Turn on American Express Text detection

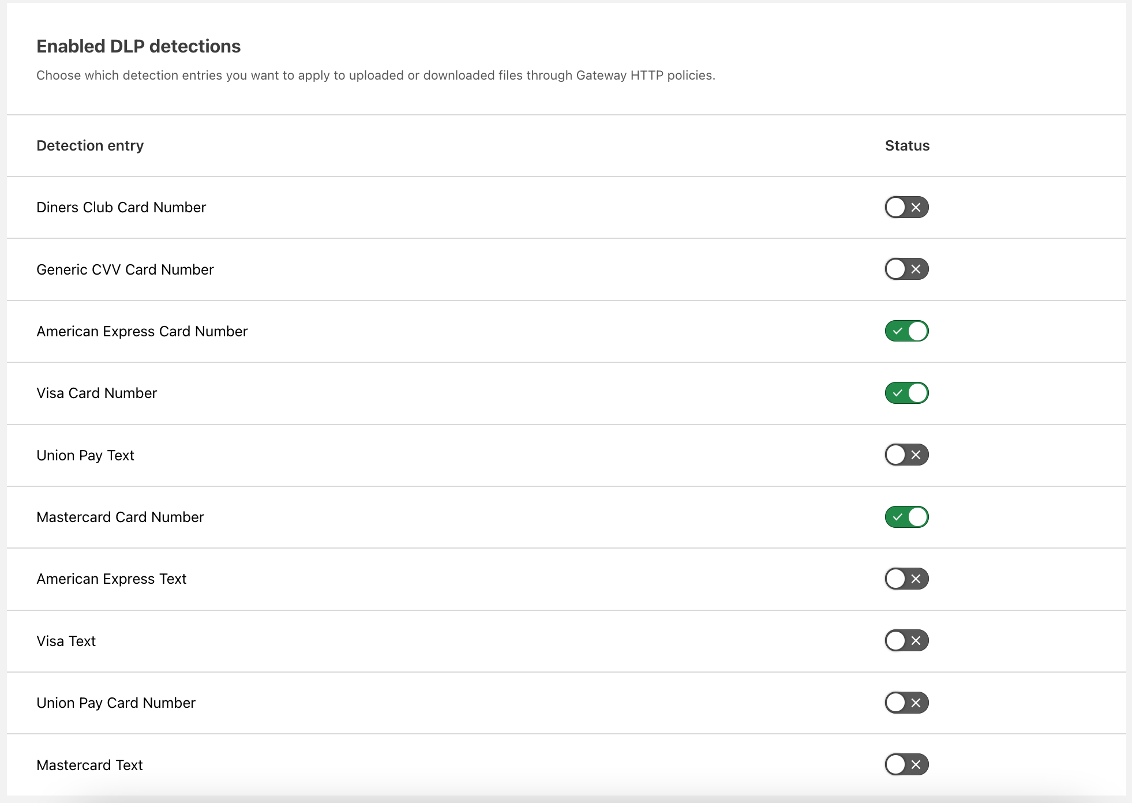906,579
